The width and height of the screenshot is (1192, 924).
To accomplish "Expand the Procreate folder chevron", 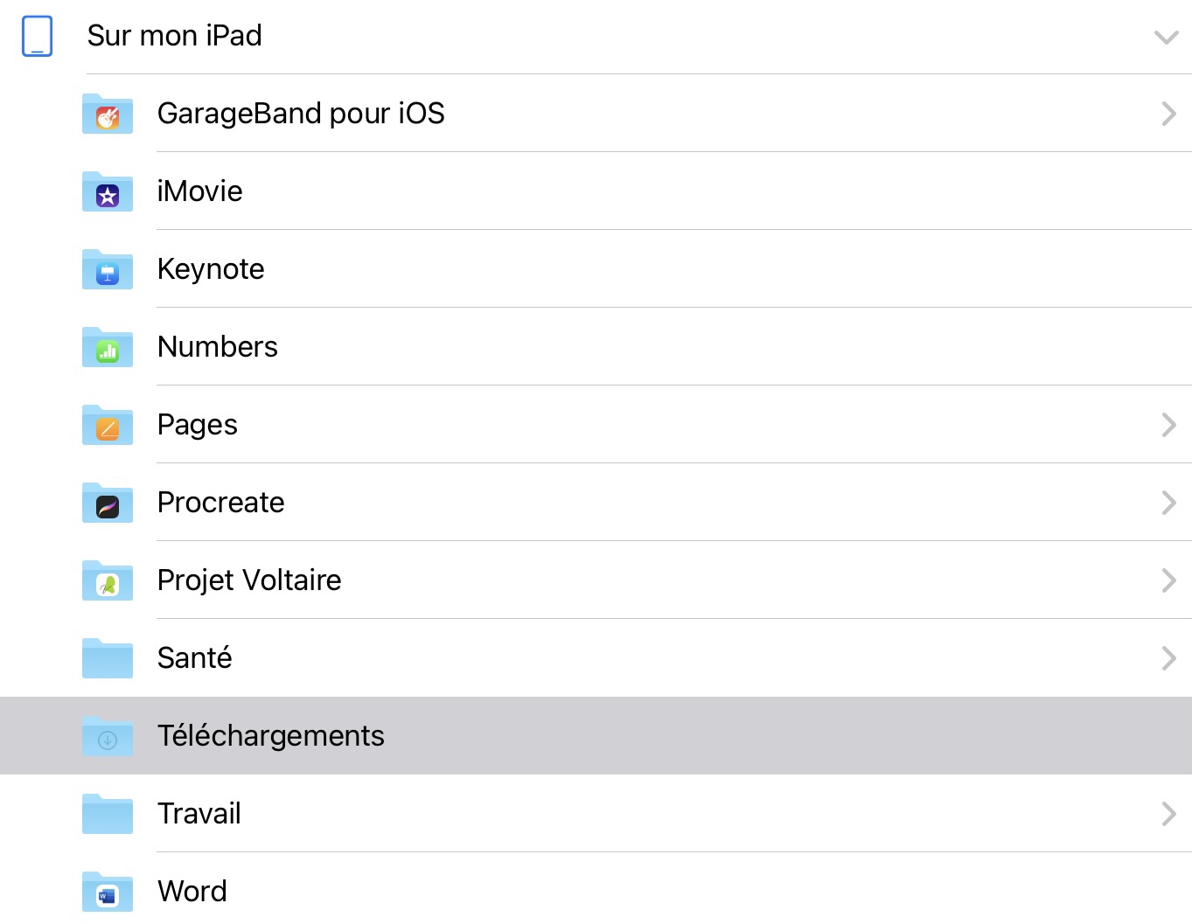I will click(x=1168, y=503).
